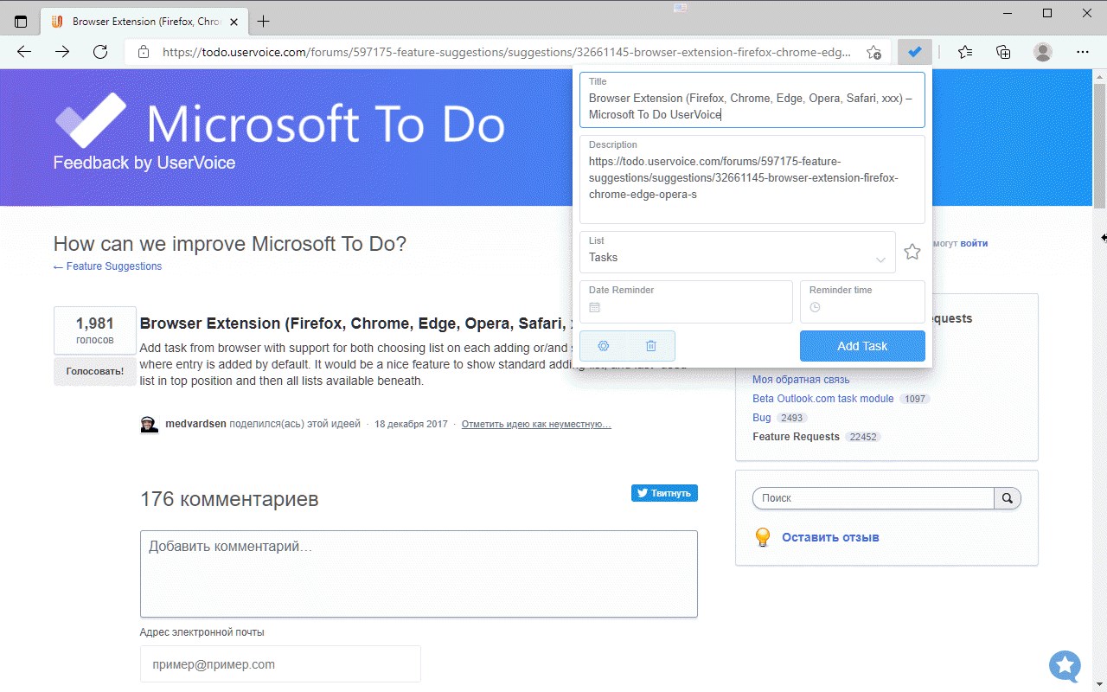
Task: Open browser Collections
Action: click(1003, 52)
